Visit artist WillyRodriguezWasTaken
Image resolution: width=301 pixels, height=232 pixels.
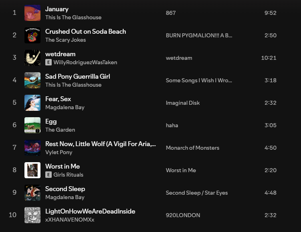[x=85, y=62]
